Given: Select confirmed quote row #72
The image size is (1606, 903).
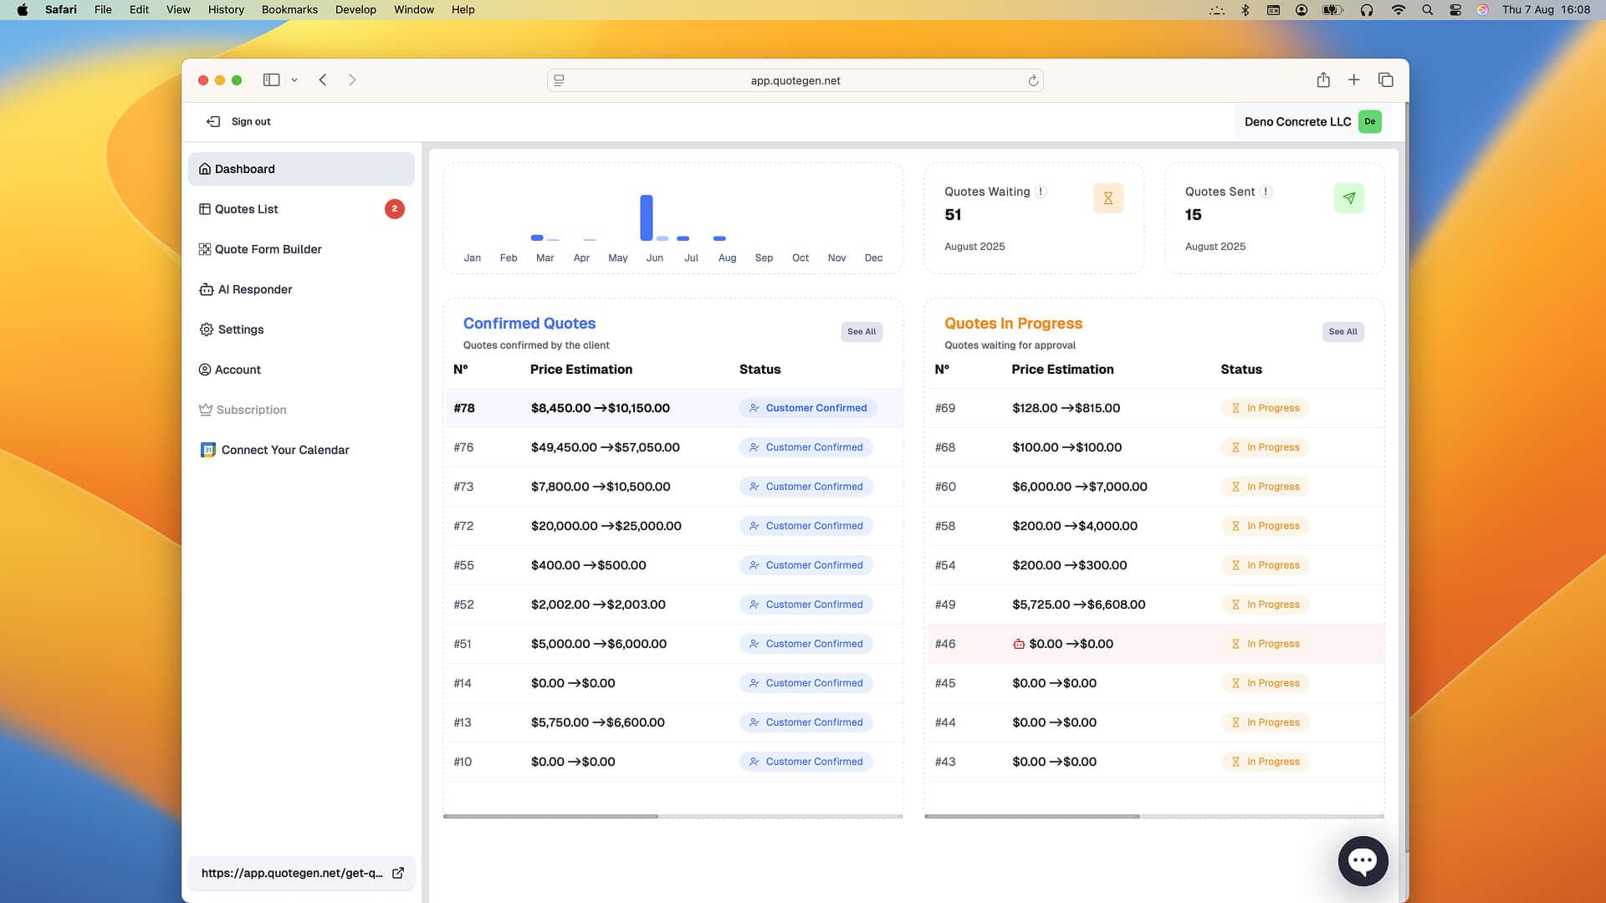Looking at the screenshot, I should (673, 526).
